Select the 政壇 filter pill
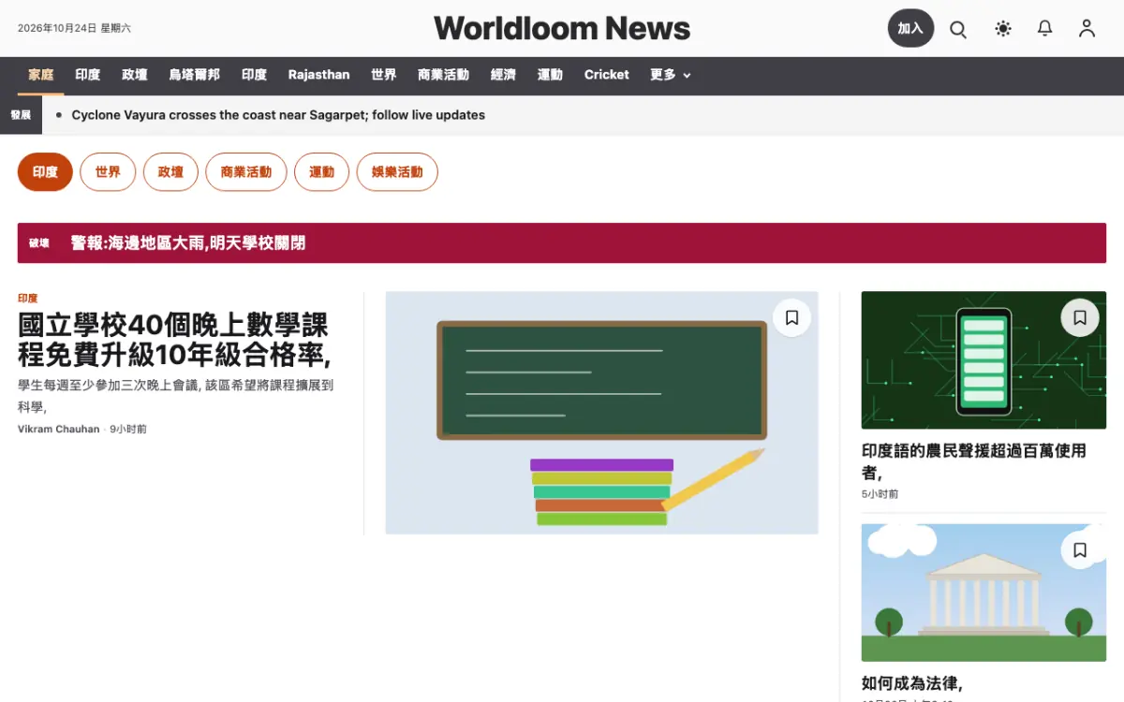The image size is (1124, 702). tap(170, 172)
